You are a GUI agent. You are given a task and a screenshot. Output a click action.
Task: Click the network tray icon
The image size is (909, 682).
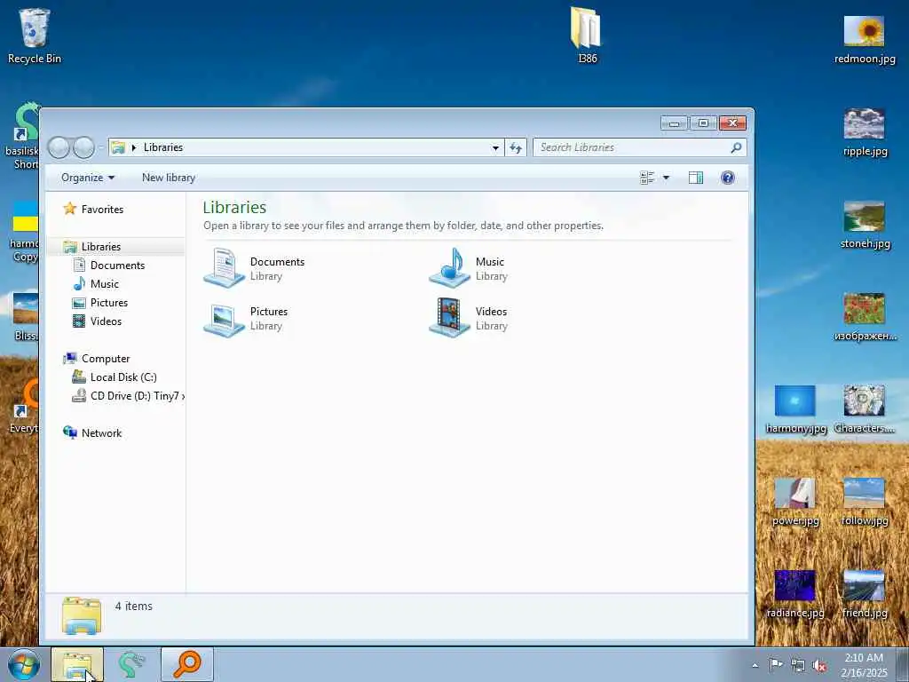click(x=798, y=665)
